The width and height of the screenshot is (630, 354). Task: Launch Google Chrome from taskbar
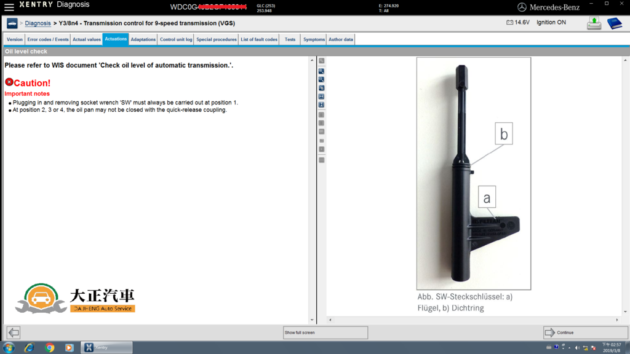pyautogui.click(x=49, y=347)
